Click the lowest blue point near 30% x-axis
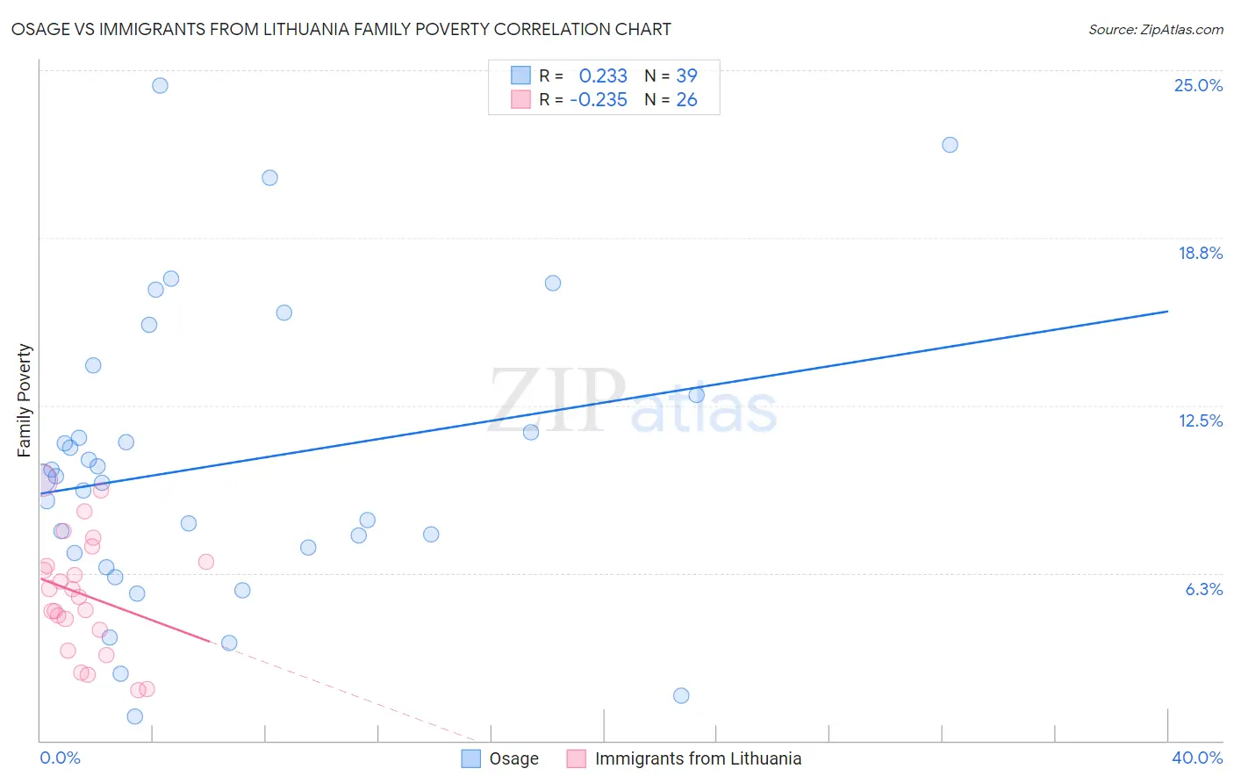1234x783 pixels. [x=681, y=695]
